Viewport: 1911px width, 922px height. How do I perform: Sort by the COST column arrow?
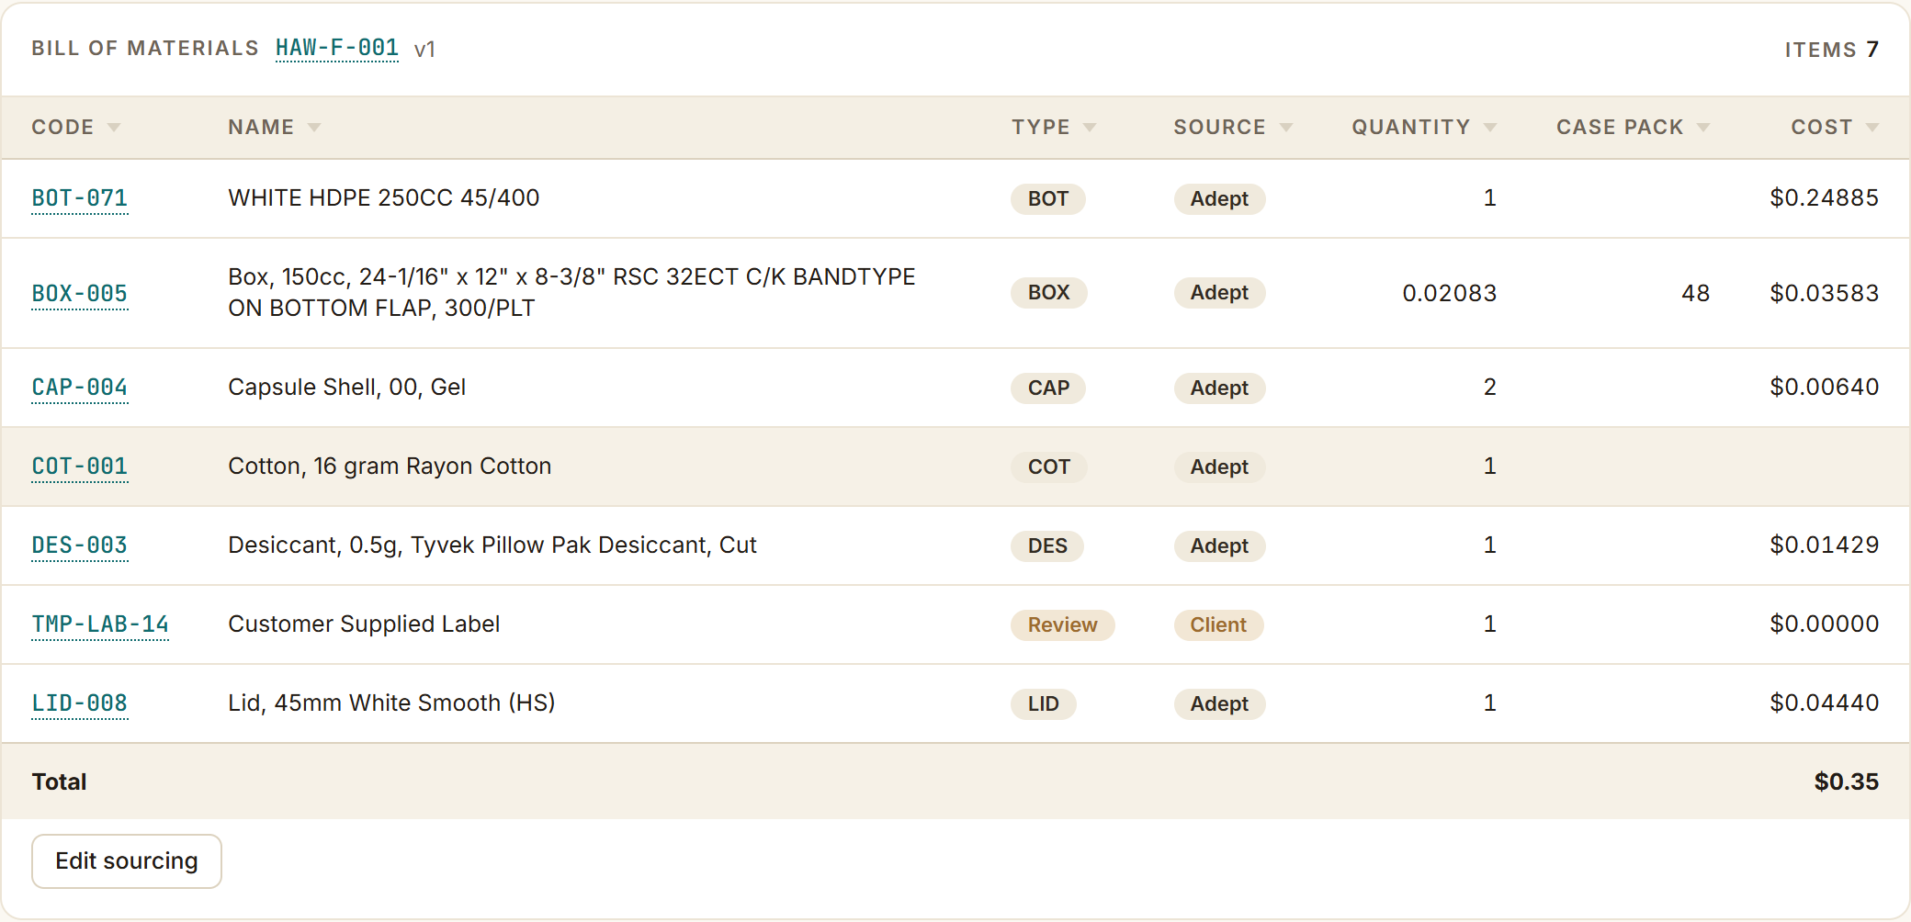(1872, 128)
